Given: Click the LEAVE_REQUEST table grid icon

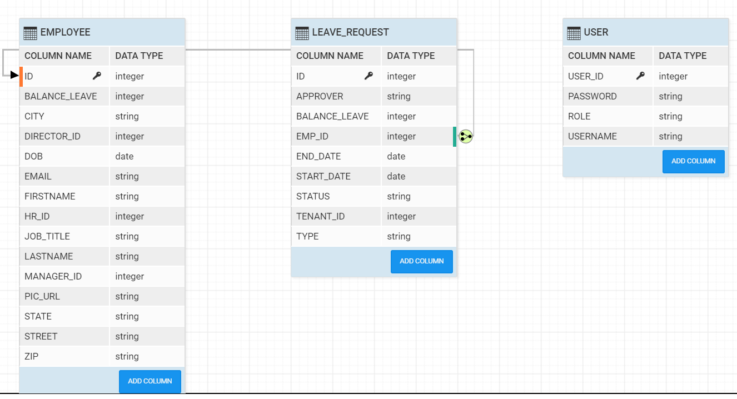Looking at the screenshot, I should click(x=302, y=33).
